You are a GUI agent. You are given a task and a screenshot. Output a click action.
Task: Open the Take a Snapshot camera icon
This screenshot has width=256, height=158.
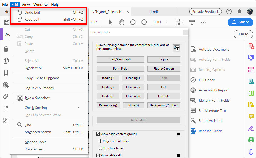[20, 98]
